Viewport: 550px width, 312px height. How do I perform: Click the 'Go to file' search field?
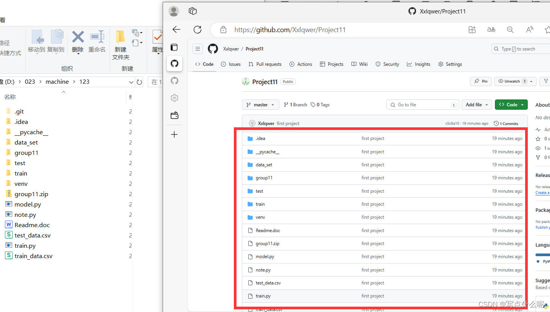(x=422, y=104)
